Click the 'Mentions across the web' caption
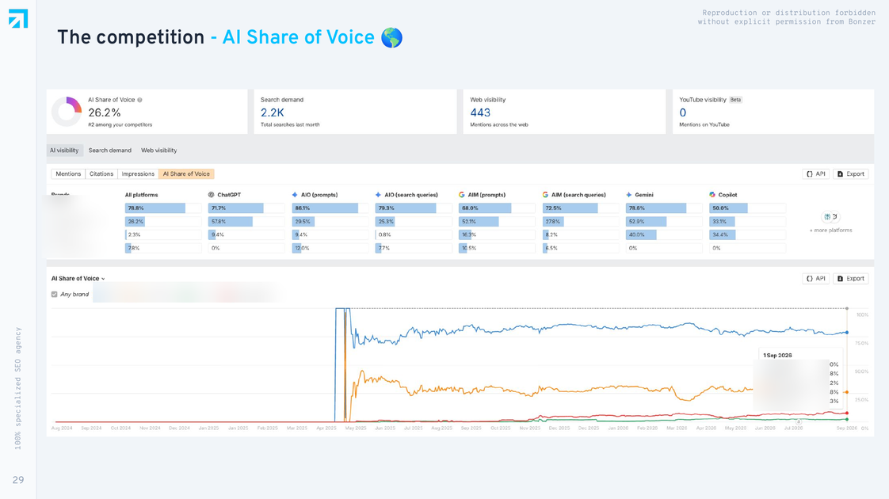This screenshot has height=499, width=889. (x=499, y=125)
